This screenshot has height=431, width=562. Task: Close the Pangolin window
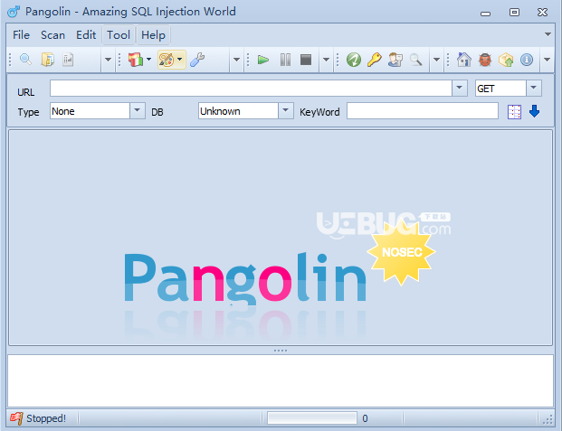coord(543,12)
